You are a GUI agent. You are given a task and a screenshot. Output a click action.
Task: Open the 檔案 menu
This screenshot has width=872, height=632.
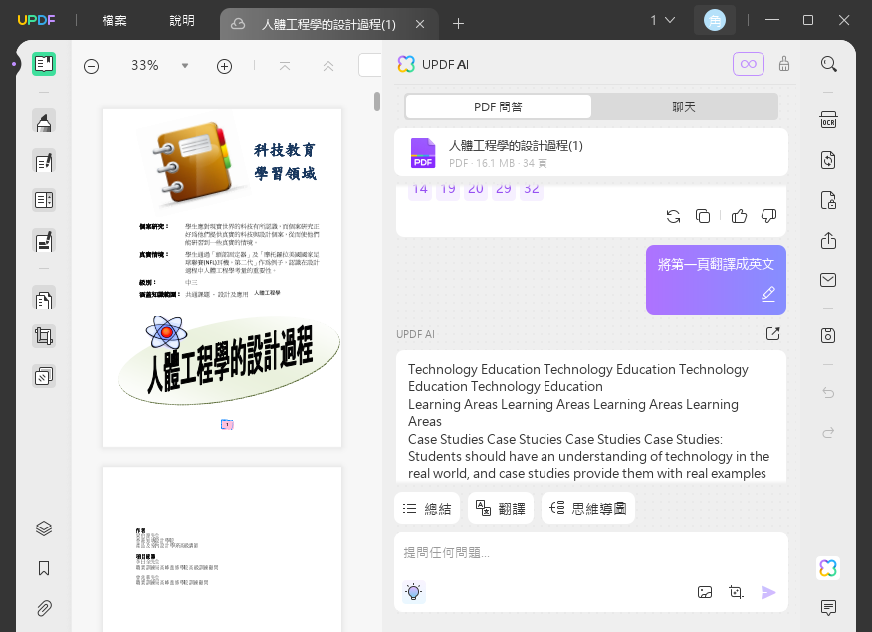(114, 21)
